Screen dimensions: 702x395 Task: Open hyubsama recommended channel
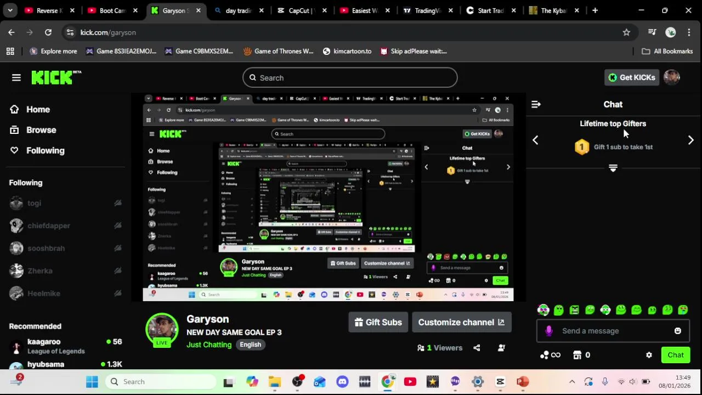point(66,364)
